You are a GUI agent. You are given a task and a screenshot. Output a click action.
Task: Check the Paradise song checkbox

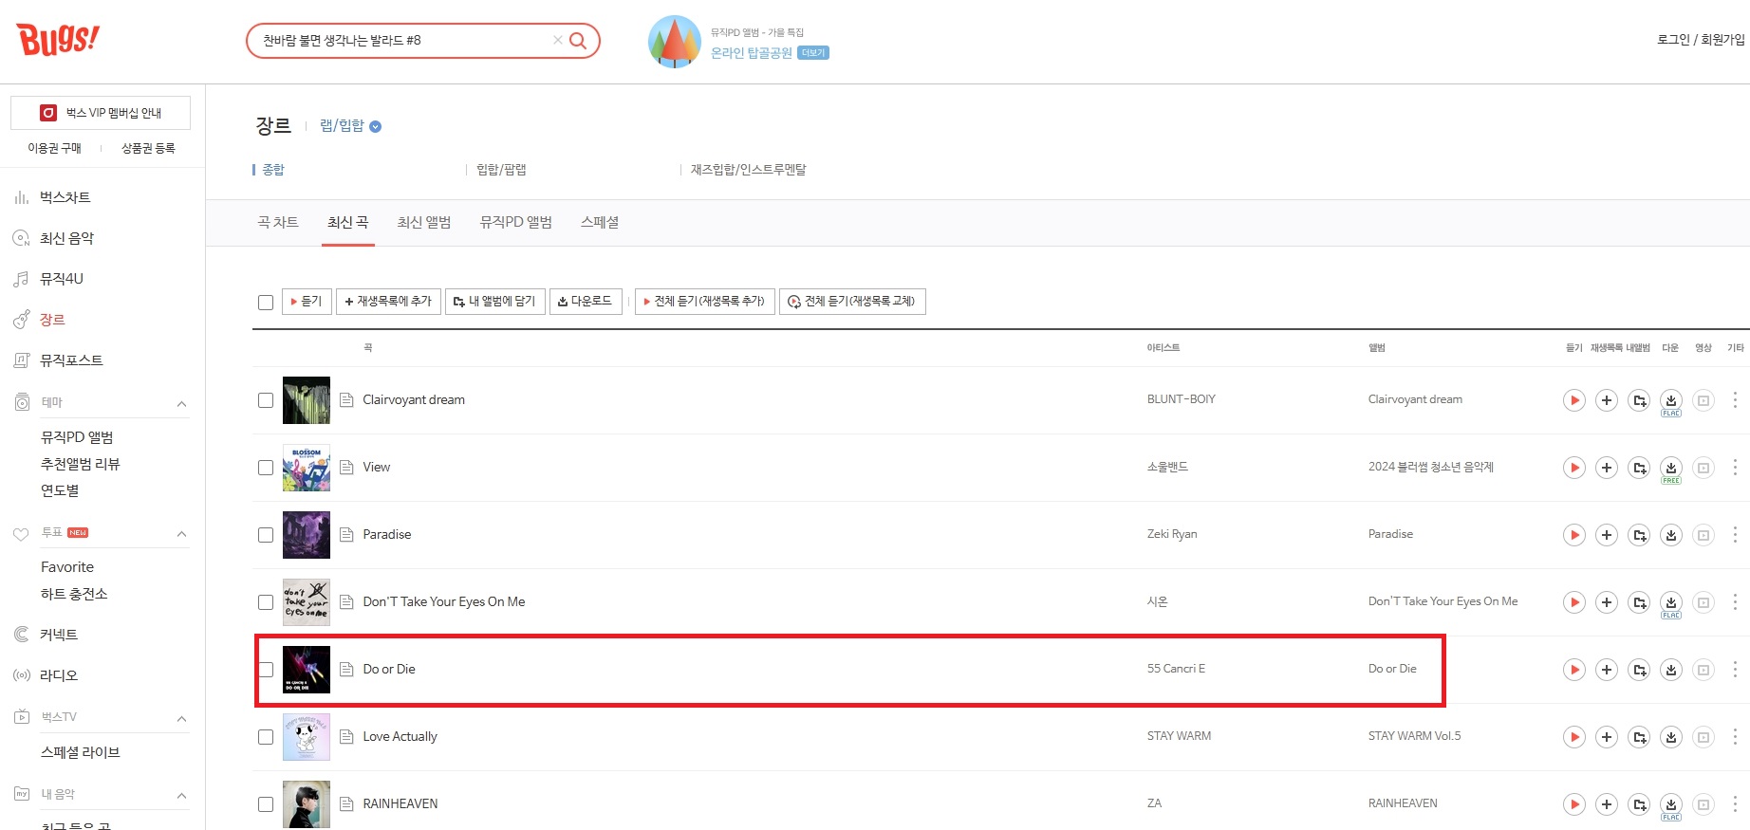266,535
